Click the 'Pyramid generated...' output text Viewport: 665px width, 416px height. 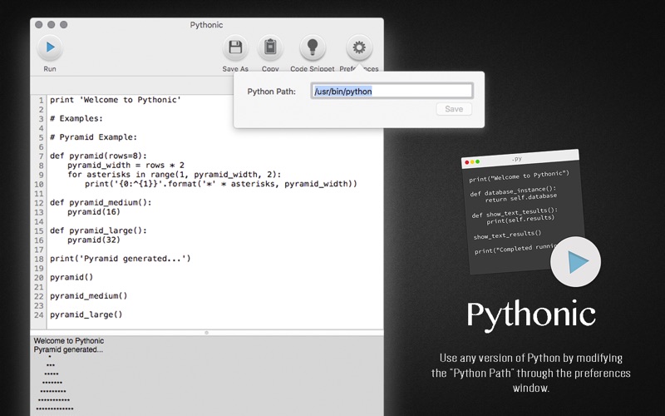pyautogui.click(x=68, y=349)
